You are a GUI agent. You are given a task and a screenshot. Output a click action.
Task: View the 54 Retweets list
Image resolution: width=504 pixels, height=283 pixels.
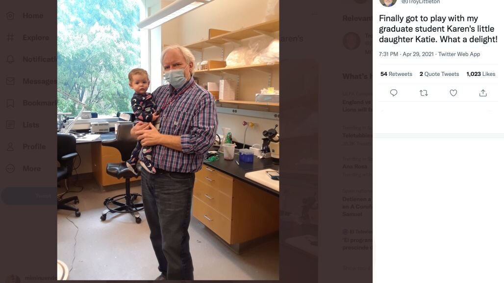point(396,74)
